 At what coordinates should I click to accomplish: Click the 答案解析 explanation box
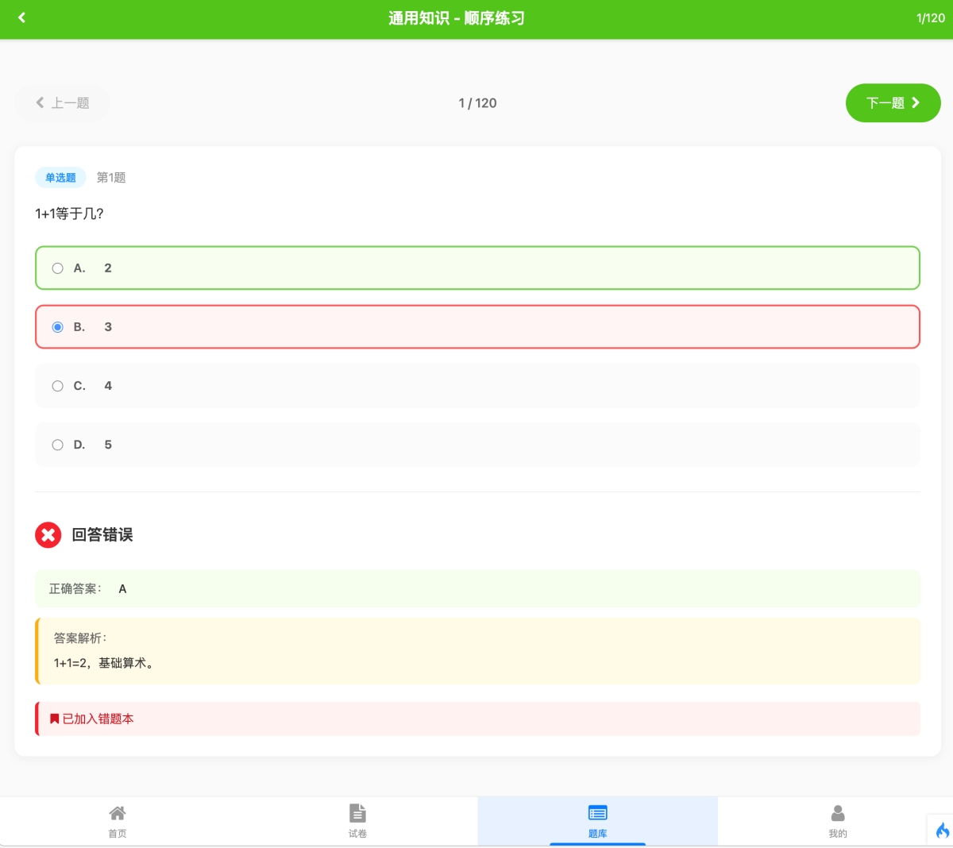pos(477,651)
